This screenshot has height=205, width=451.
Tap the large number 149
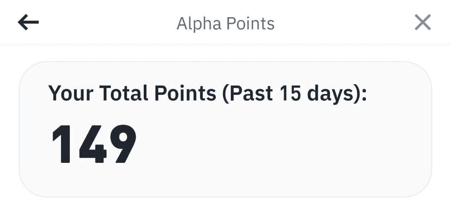pos(94,144)
